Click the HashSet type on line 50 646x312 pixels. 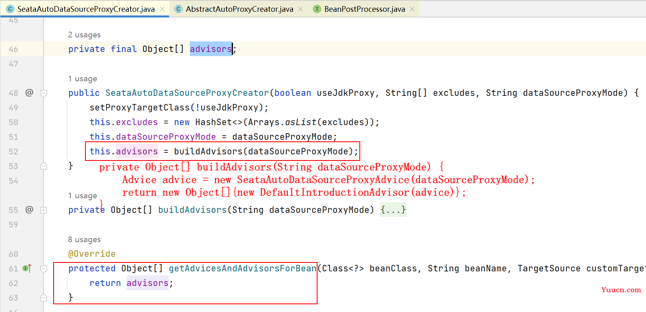(x=213, y=122)
